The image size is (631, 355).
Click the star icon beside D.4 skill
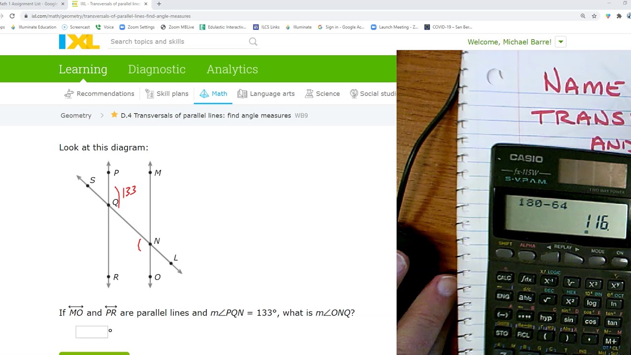[x=114, y=115]
